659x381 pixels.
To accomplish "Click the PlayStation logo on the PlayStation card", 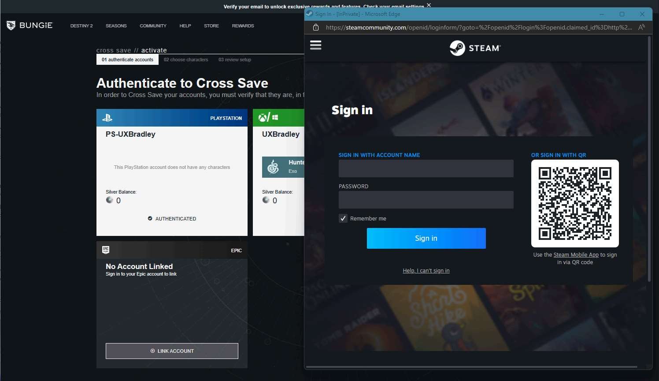I will [107, 118].
